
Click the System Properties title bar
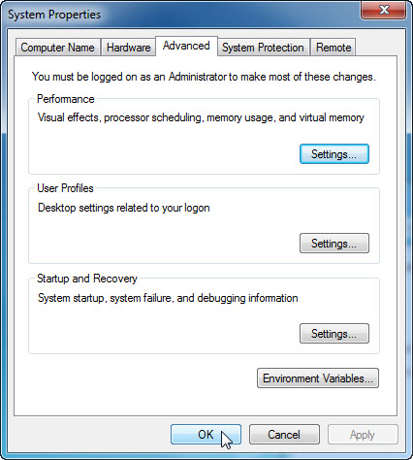(181, 15)
